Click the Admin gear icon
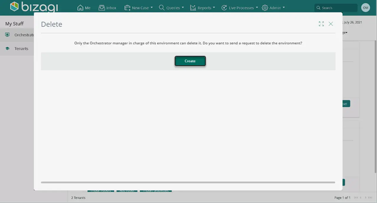Screen dimensions: 377x203 click(x=265, y=8)
